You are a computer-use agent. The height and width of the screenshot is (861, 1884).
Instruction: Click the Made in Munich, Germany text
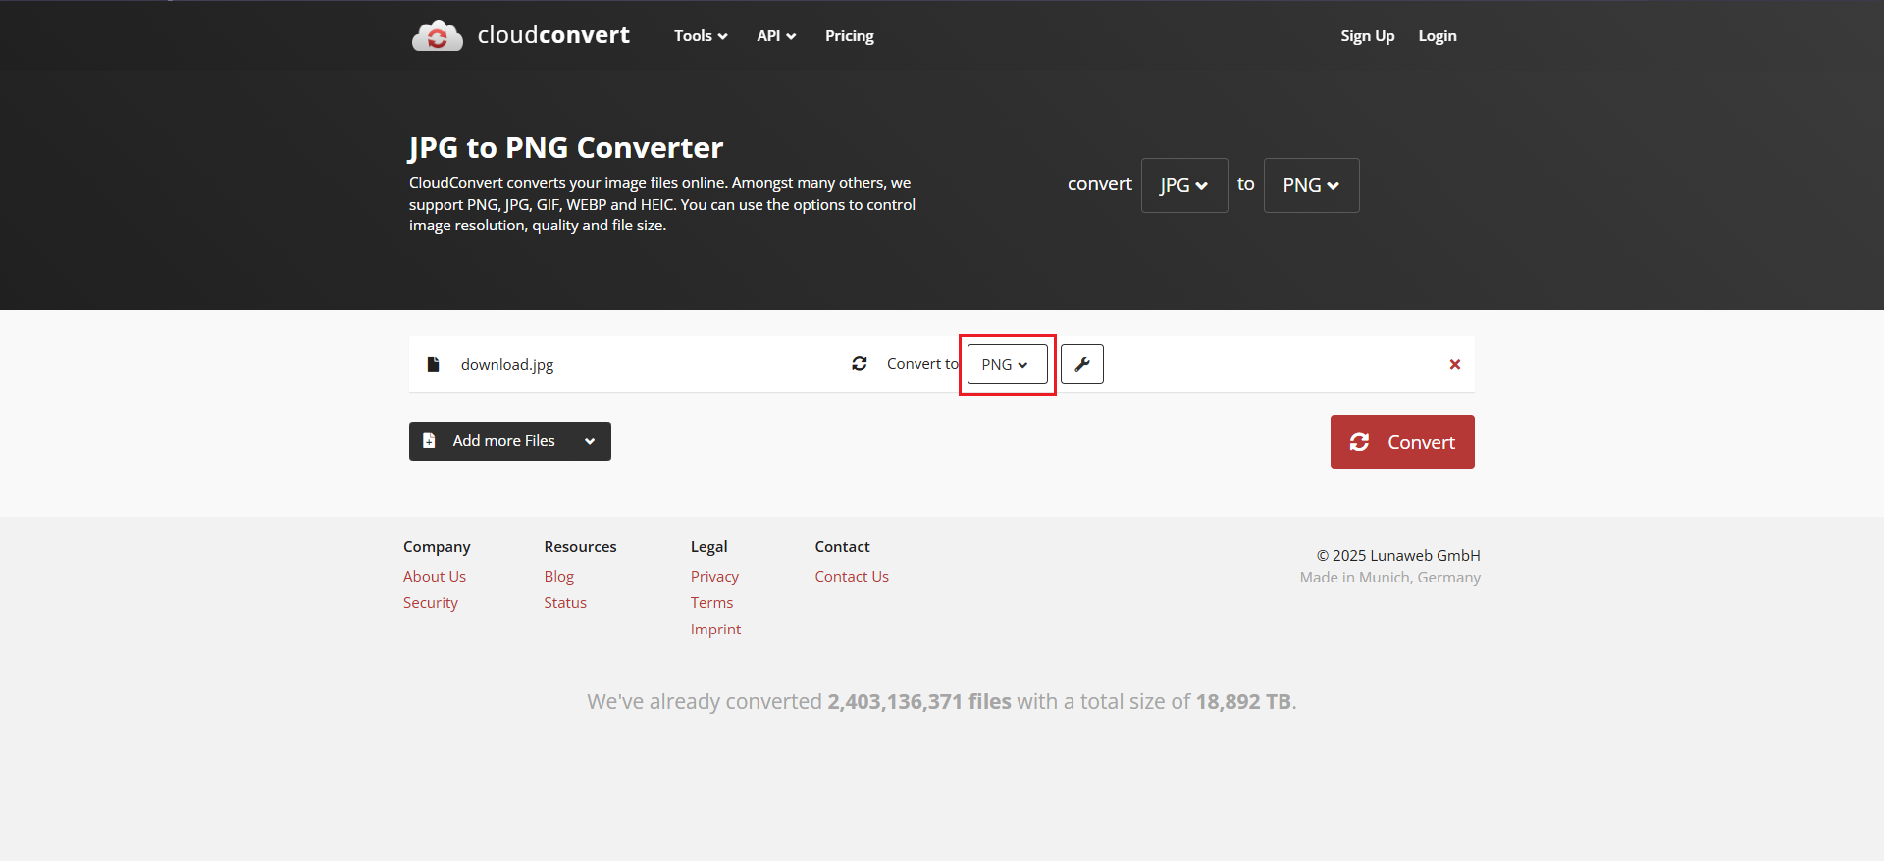coord(1390,578)
